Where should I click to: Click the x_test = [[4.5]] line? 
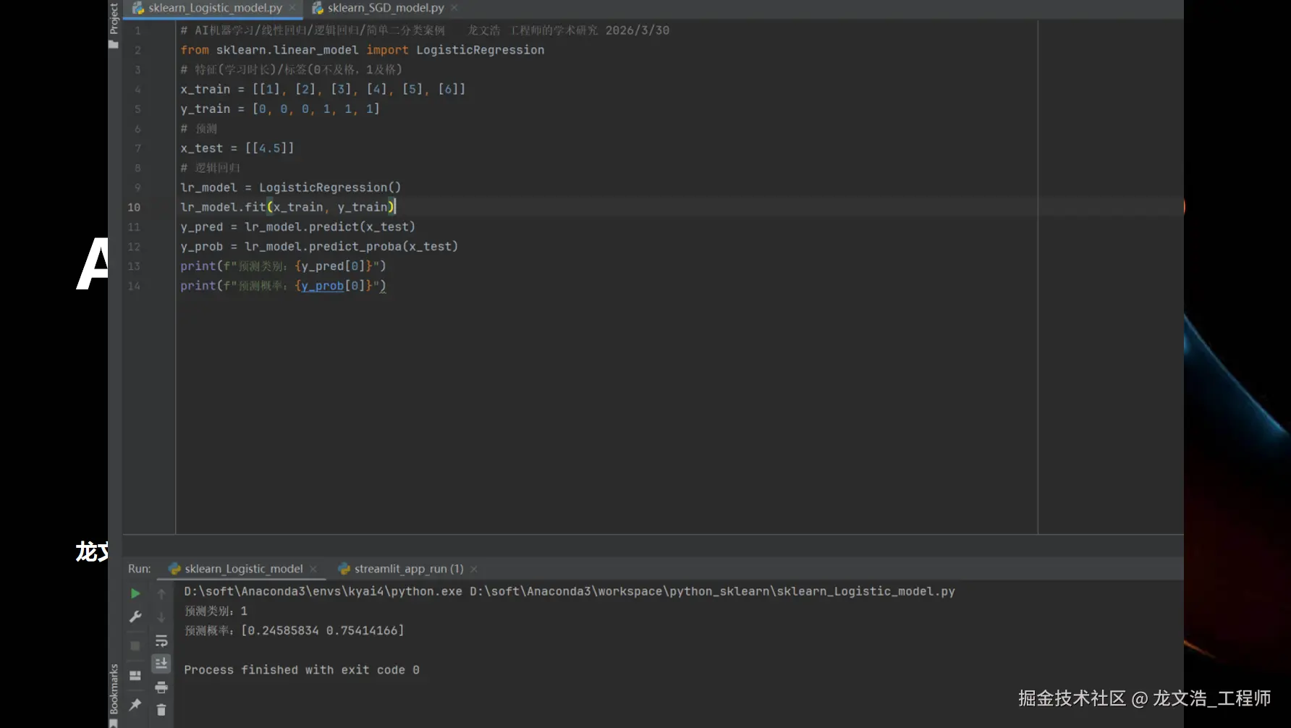[x=237, y=148]
